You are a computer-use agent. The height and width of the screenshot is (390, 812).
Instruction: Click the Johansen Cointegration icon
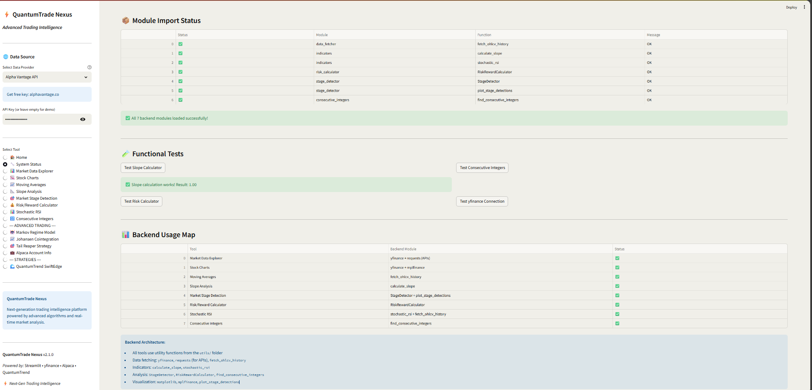(x=12, y=239)
